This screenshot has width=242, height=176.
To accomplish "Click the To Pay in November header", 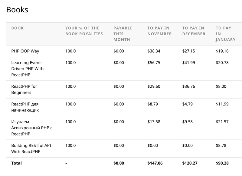I will tap(159, 31).
